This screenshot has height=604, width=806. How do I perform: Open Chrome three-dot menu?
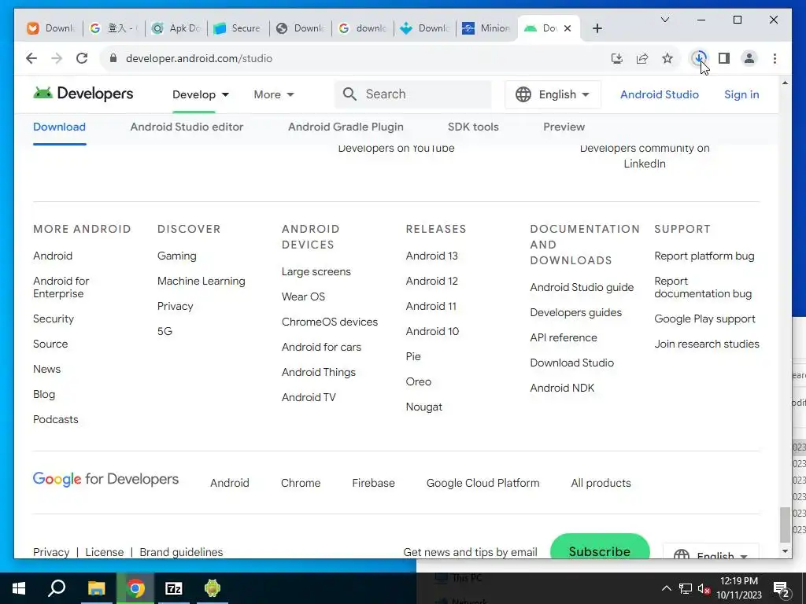click(775, 58)
